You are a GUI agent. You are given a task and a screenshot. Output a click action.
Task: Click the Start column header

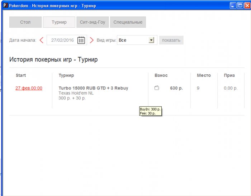pos(21,75)
